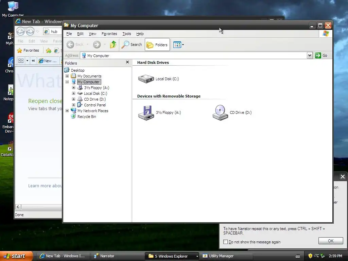
Task: Click the Forward arrow in My Computer toolbar
Action: tap(97, 45)
